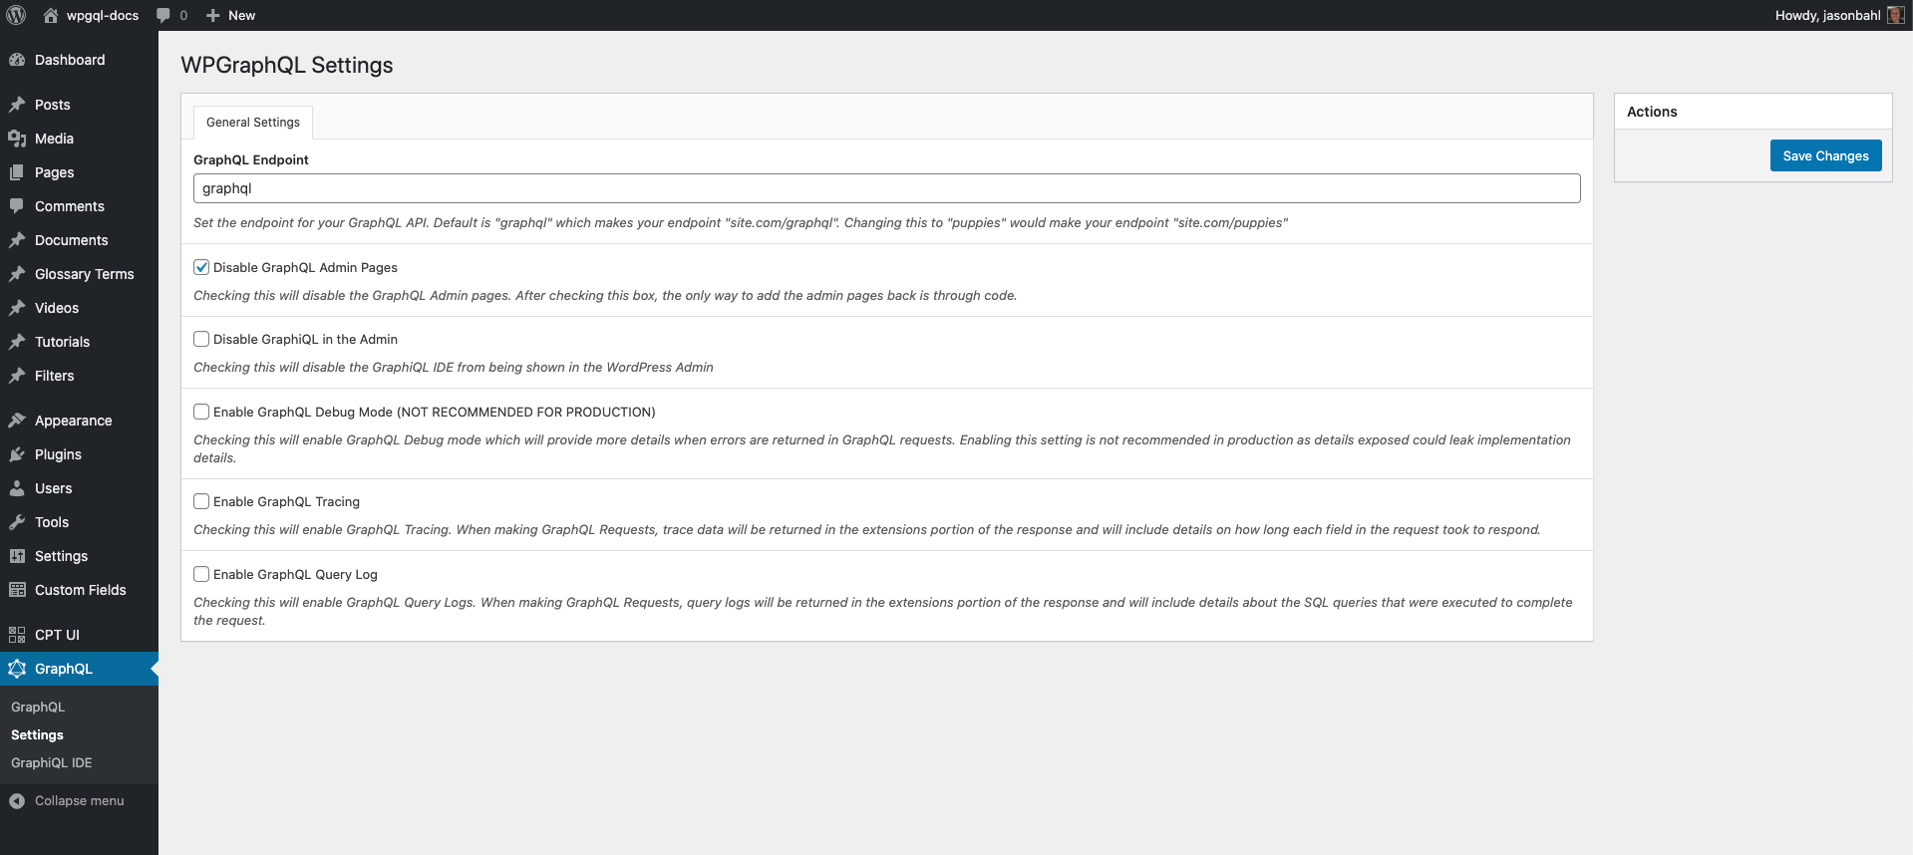Click the Enable GraphQL Query Log label
Viewport: 1913px width, 855px height.
(295, 574)
